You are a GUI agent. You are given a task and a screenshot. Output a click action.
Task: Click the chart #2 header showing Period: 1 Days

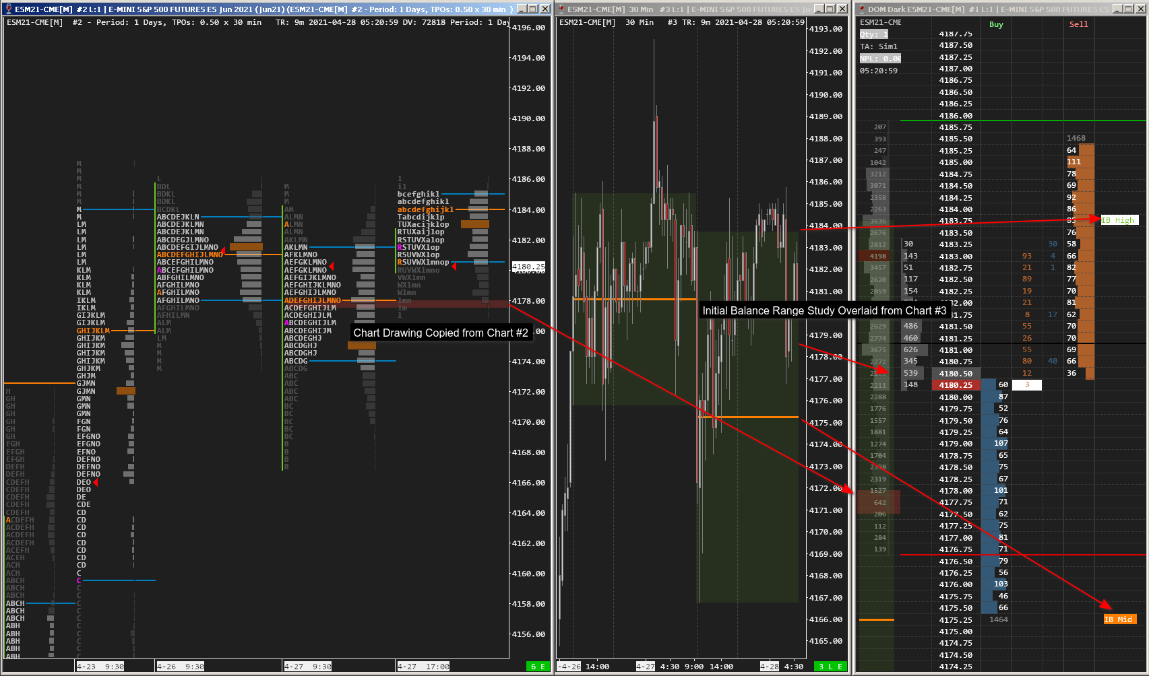pos(257,22)
